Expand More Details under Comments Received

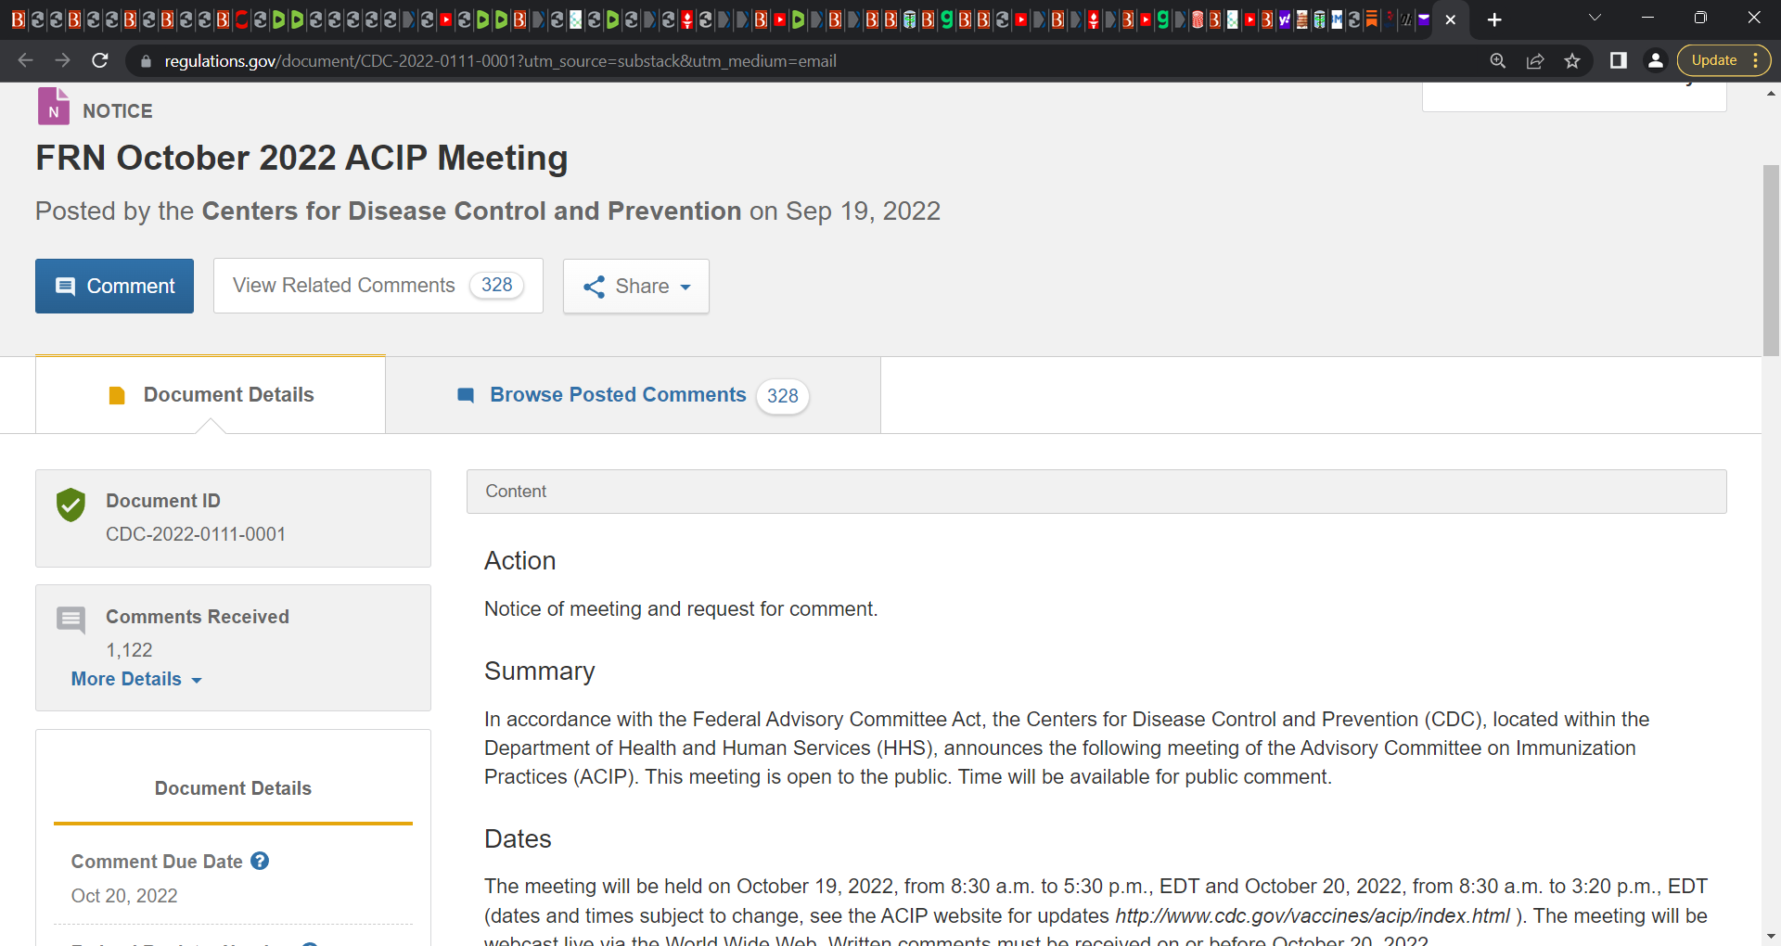click(x=136, y=679)
